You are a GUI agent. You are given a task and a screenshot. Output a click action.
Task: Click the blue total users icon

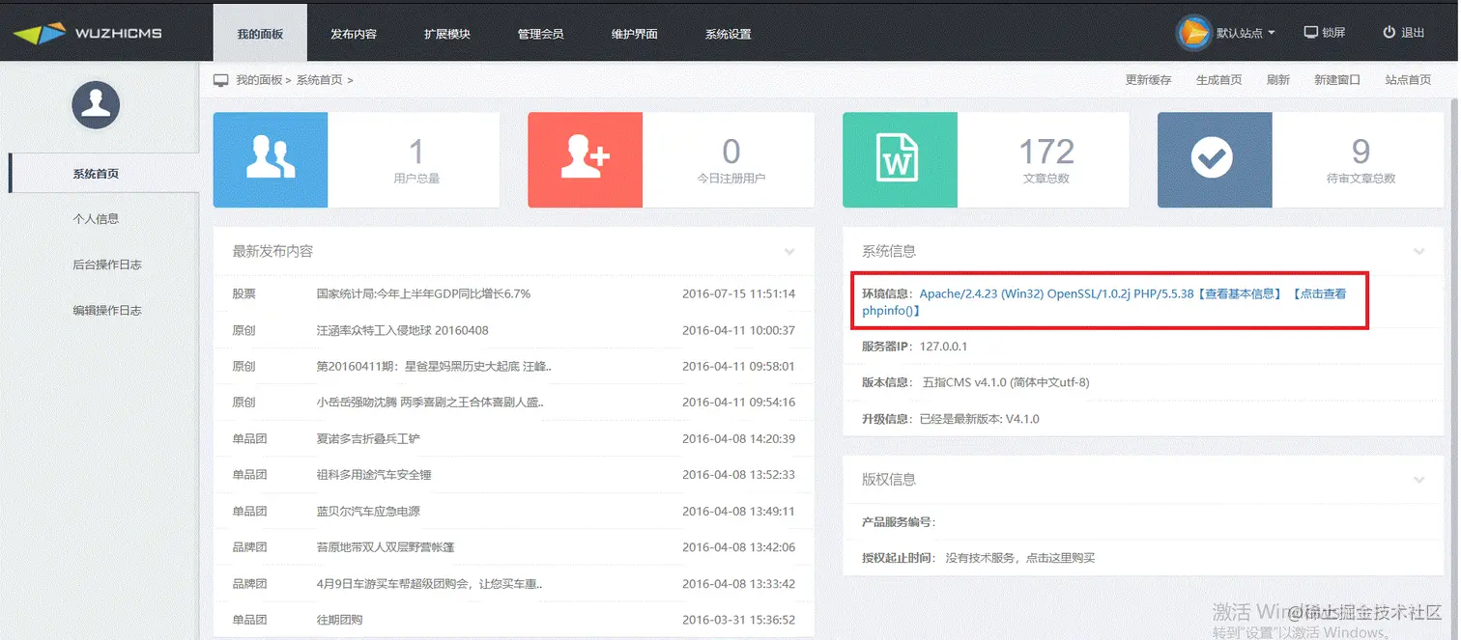click(x=271, y=159)
